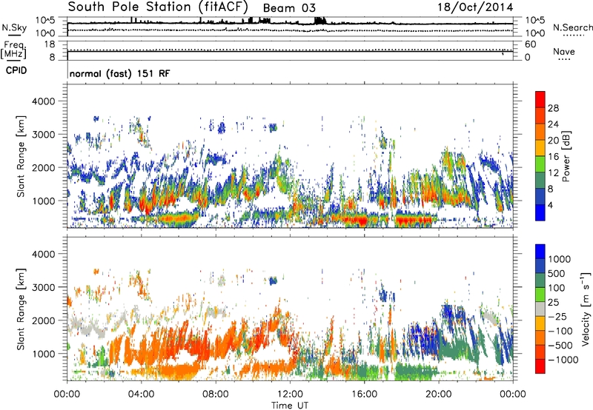Viewport: 593px width, 410px height.
Task: Click 'Slant Range [km]' label of velocity panel
Action: click(x=21, y=309)
